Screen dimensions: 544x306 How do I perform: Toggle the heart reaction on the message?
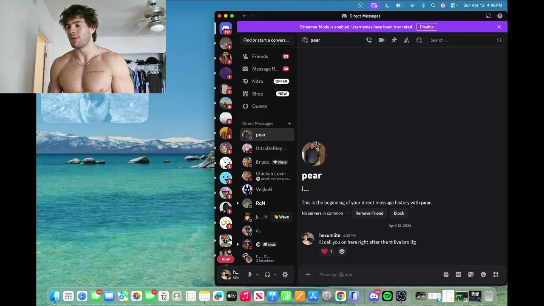[x=327, y=251]
